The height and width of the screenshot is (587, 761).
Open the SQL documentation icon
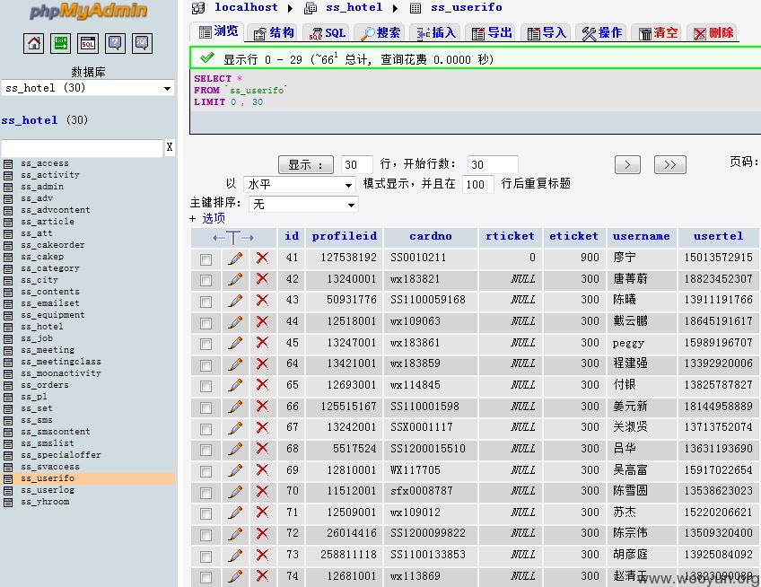pyautogui.click(x=142, y=44)
